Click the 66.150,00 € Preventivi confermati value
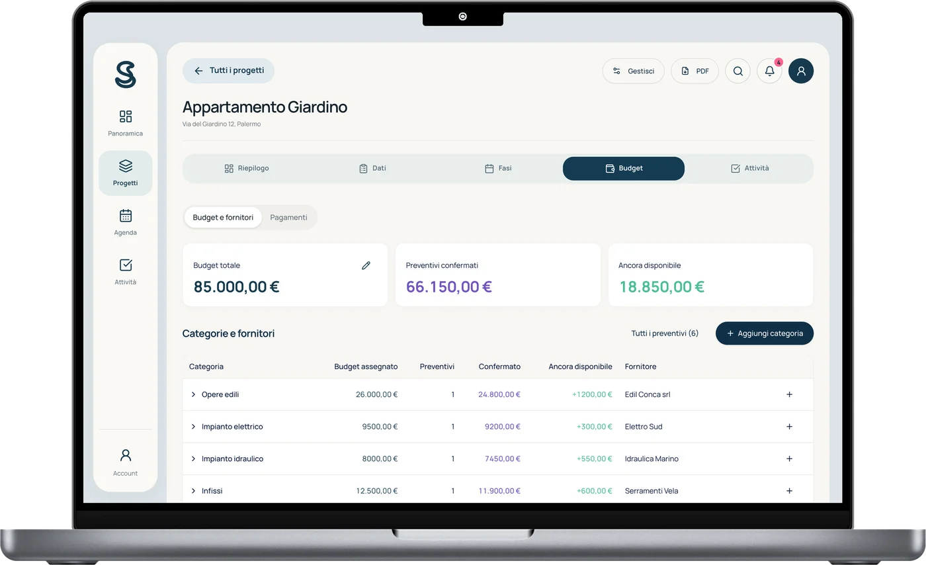This screenshot has width=926, height=565. 449,287
